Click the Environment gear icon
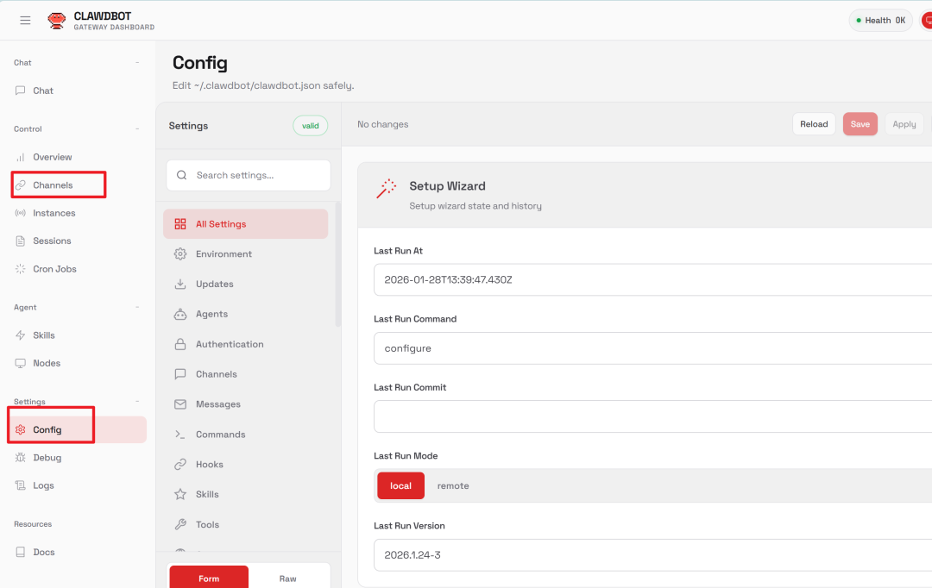 pos(180,254)
